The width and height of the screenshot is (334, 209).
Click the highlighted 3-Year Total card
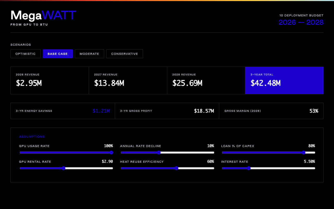(x=284, y=80)
